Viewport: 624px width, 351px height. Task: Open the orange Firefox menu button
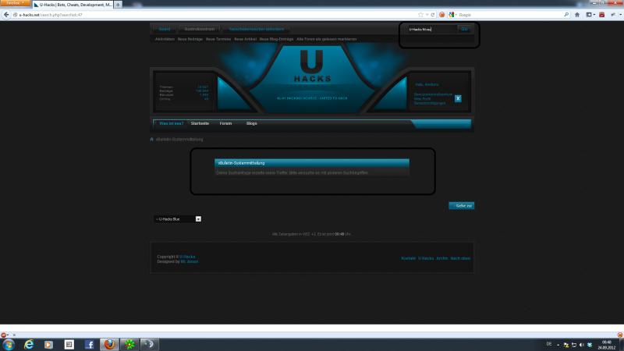pos(15,3)
